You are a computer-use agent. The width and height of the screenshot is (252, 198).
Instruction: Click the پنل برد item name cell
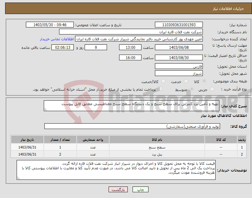[157, 154]
